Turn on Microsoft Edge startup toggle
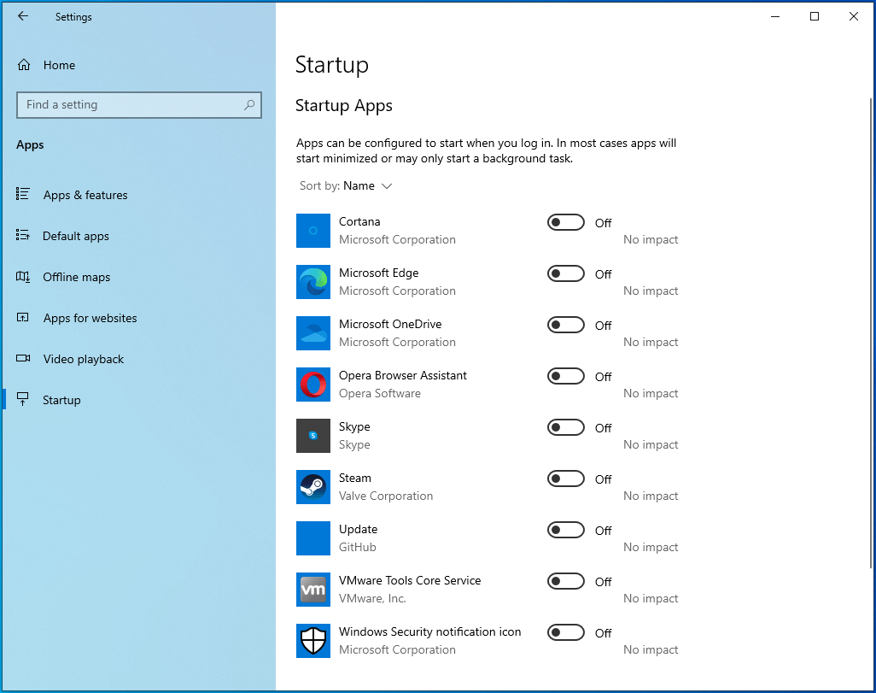876x693 pixels. click(x=565, y=273)
